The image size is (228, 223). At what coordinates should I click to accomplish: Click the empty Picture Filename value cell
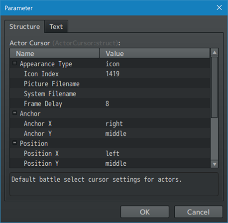pyautogui.click(x=155, y=84)
